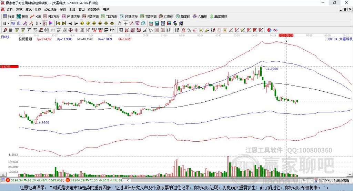
Task: Click the percent sign % tool
Action: [189, 30]
